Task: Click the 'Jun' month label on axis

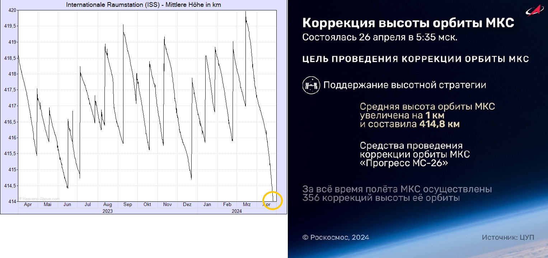Action: [x=67, y=205]
